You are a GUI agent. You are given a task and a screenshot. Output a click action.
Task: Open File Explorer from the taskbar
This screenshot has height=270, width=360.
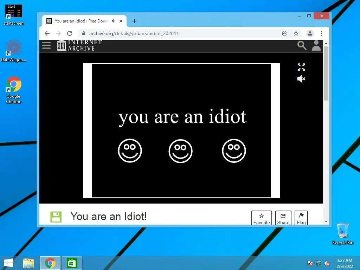(x=28, y=263)
